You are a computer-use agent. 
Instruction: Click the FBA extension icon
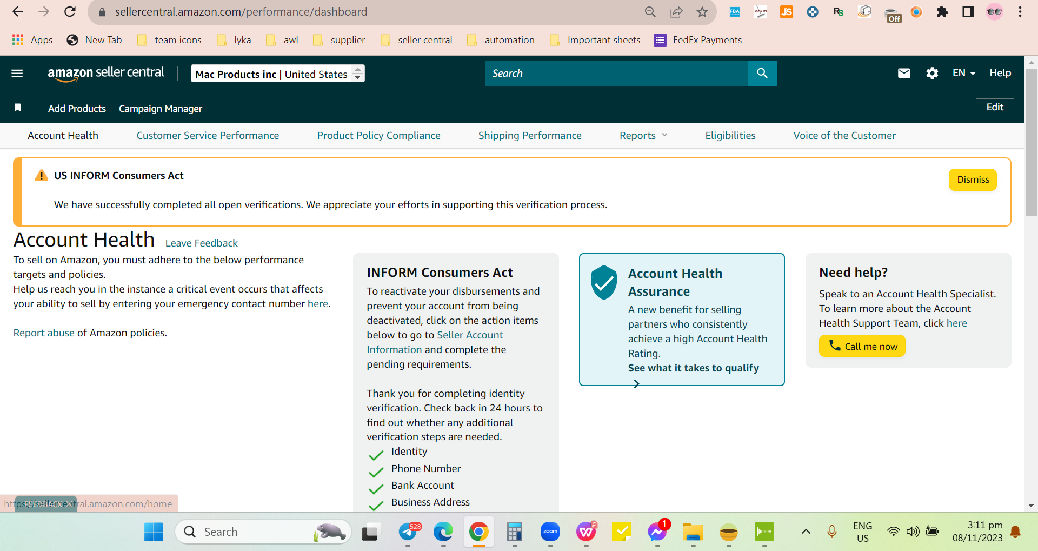click(x=735, y=12)
